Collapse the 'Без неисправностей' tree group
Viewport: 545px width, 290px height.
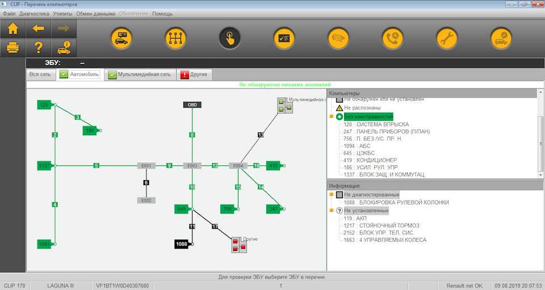tap(332, 117)
